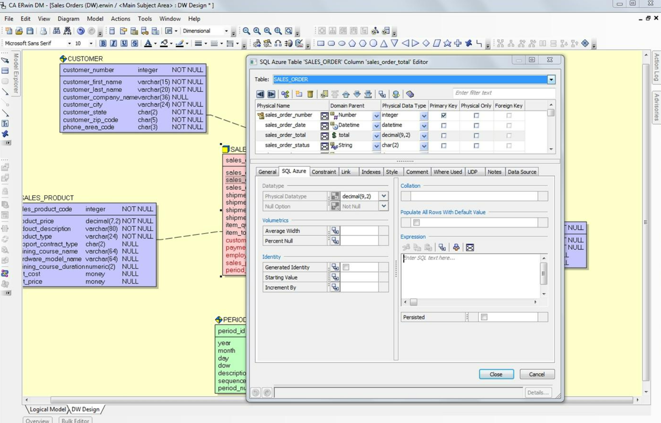Uncheck Primary Key for sales_order_number
This screenshot has width=661, height=423.
[444, 115]
